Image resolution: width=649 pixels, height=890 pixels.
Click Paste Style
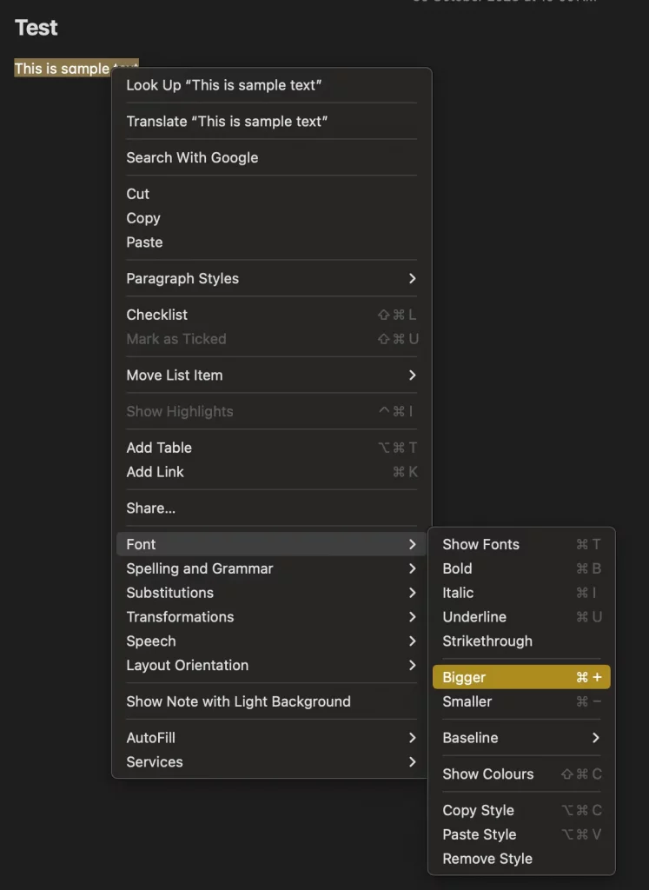click(521, 834)
